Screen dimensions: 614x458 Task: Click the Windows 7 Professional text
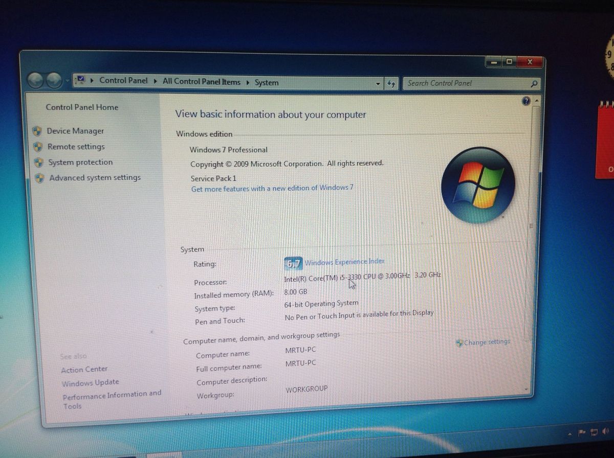[x=229, y=150]
